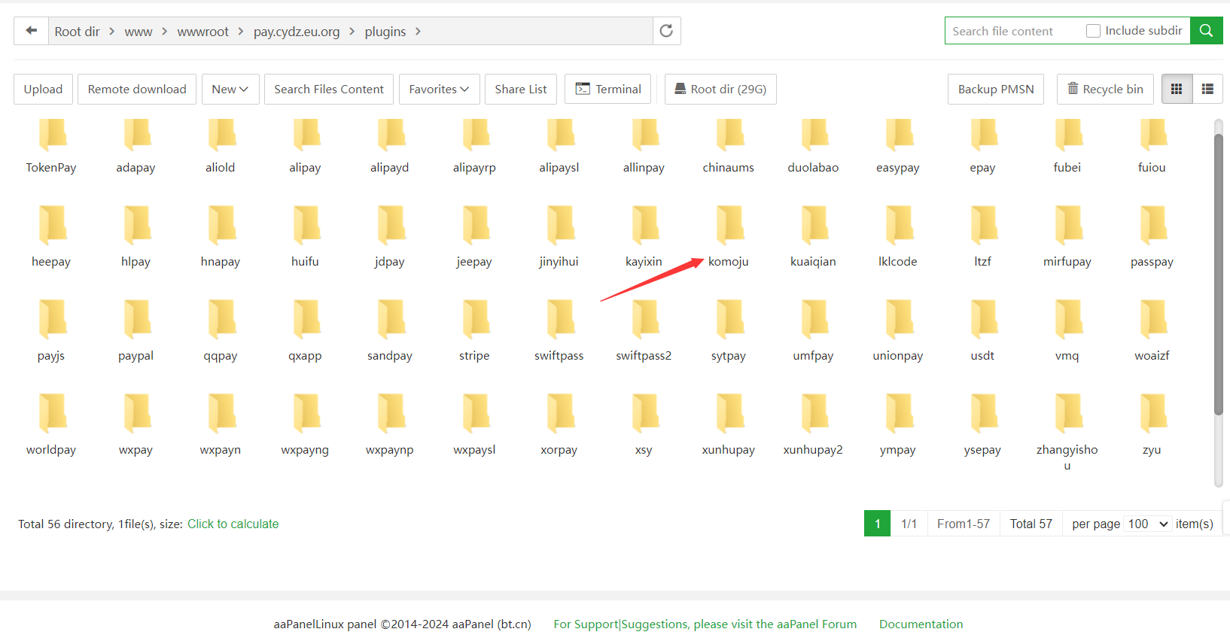This screenshot has width=1230, height=641.
Task: Click the Upload button
Action: point(43,89)
